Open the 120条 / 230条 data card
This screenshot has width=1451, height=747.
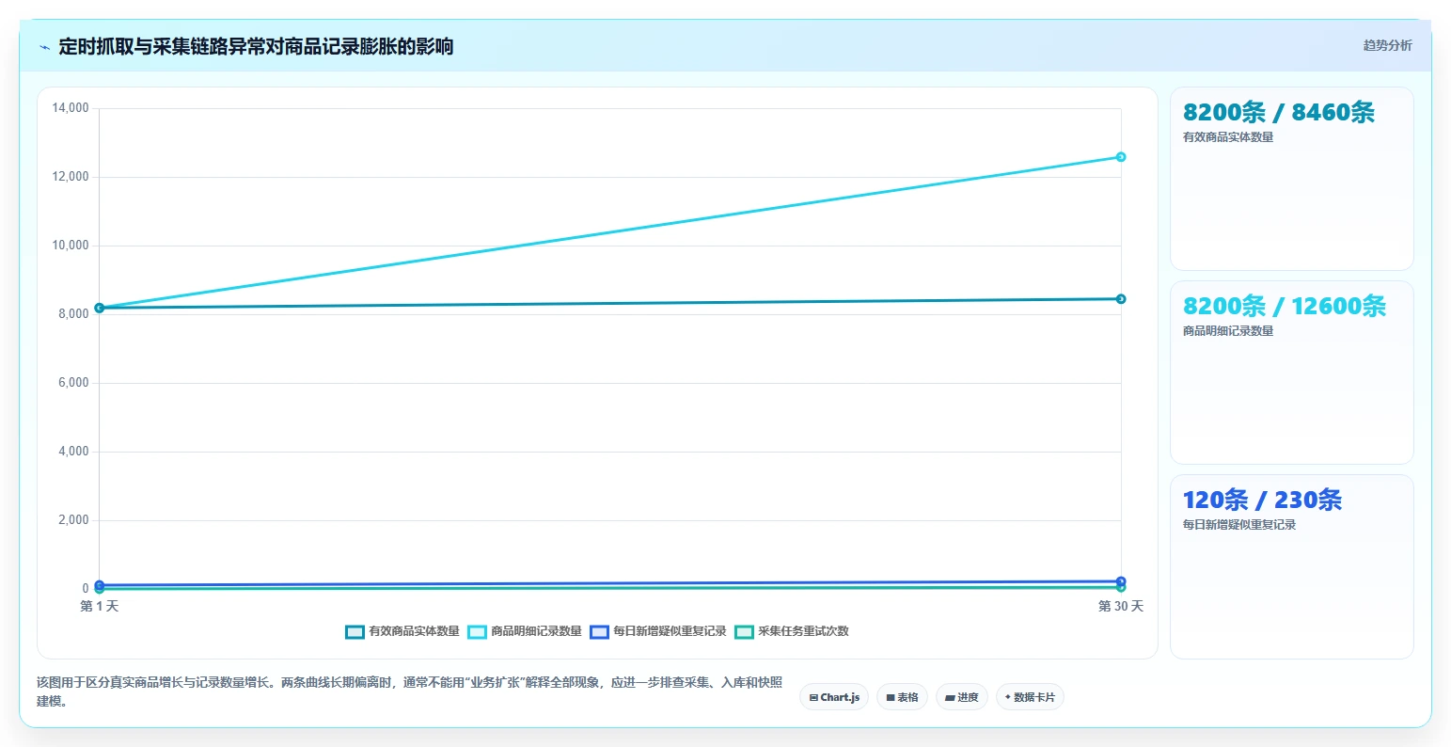pos(1291,566)
